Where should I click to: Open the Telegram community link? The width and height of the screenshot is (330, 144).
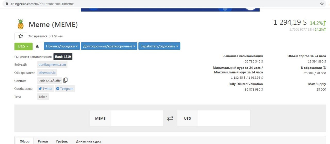[x=65, y=89]
